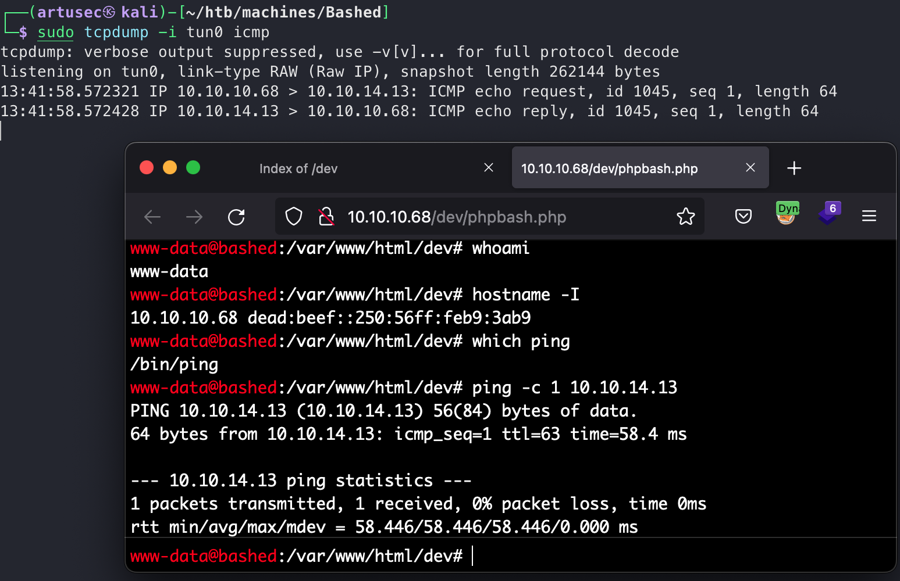The height and width of the screenshot is (581, 900).
Task: Click the browser Back arrow button
Action: point(152,217)
